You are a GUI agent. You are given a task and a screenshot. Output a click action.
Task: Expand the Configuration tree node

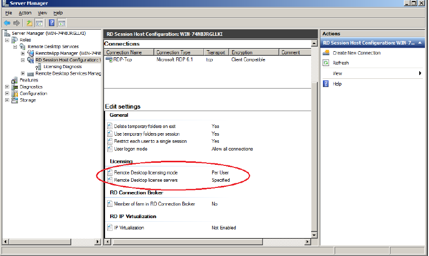pyautogui.click(x=7, y=93)
